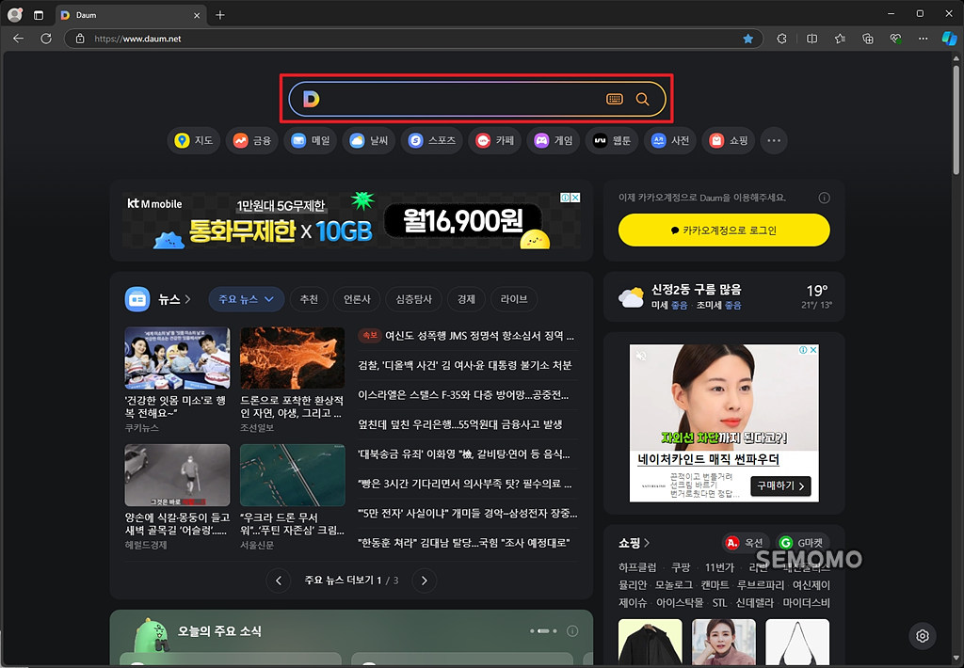This screenshot has height=668, width=964.
Task: View site information lock icon
Action: [80, 39]
